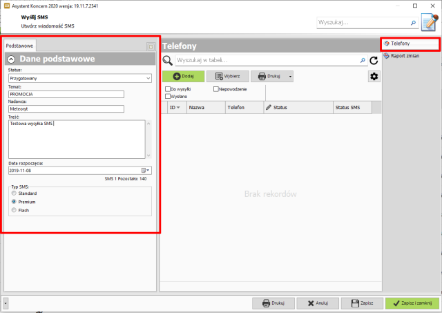Screen dimensions: 442x313
Task: Click the search icon in top Wyszukaj box
Action: tap(413, 23)
